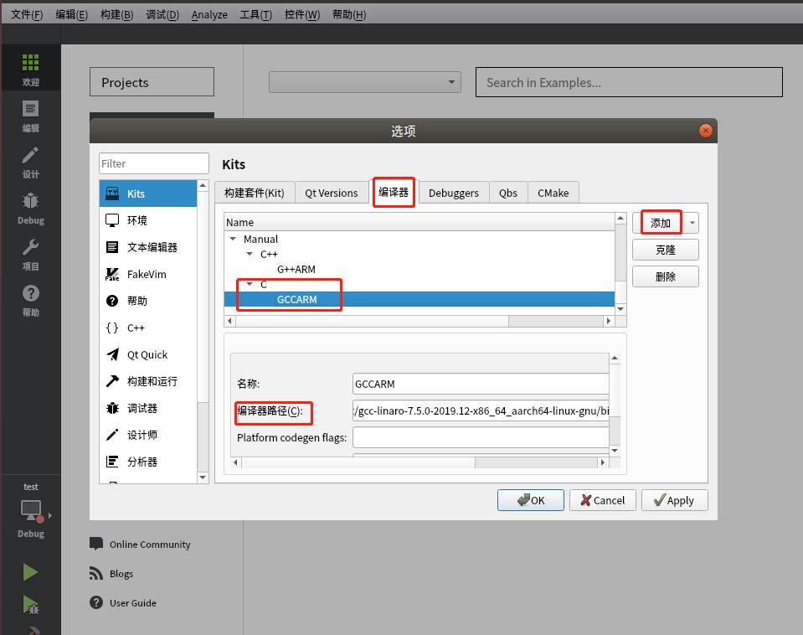The image size is (803, 635).
Task: Open User Guide link
Action: click(123, 602)
